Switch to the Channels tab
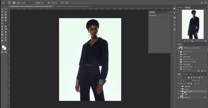The width and height of the screenshot is (208, 108). tap(185, 74)
